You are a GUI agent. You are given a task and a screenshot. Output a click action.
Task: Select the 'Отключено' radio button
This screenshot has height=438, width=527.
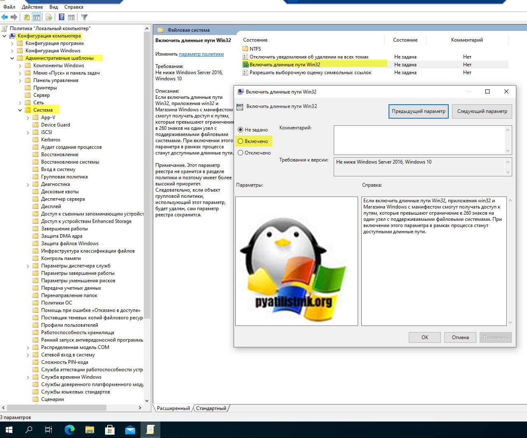pyautogui.click(x=241, y=153)
